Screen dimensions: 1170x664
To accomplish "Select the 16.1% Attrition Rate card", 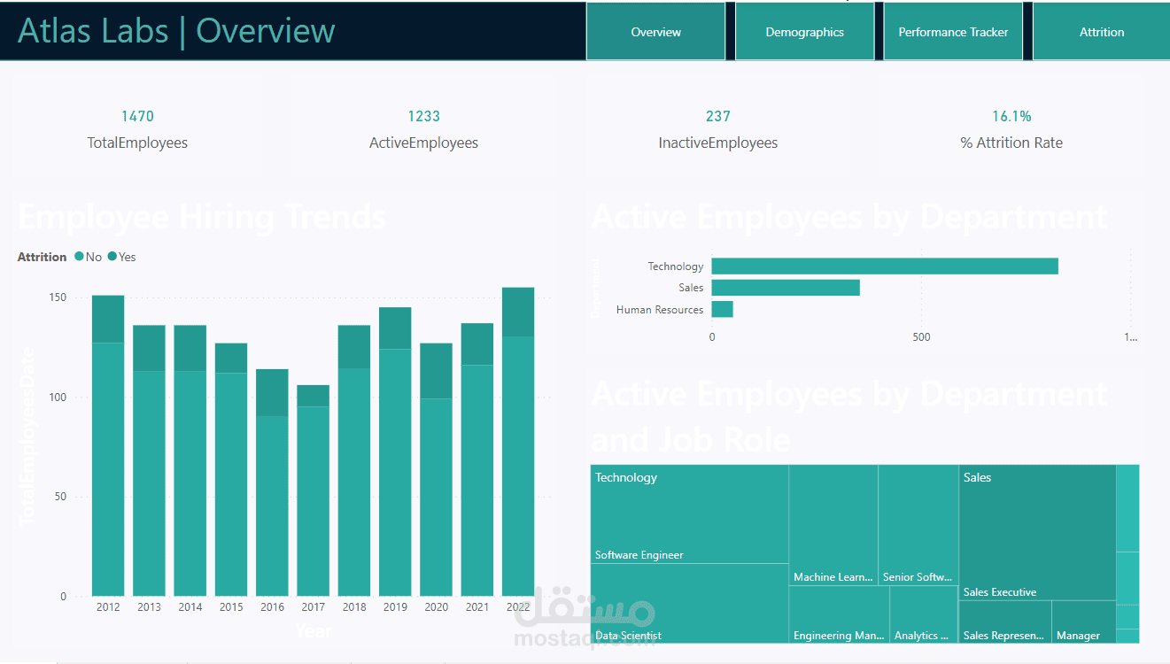I will coord(1011,128).
